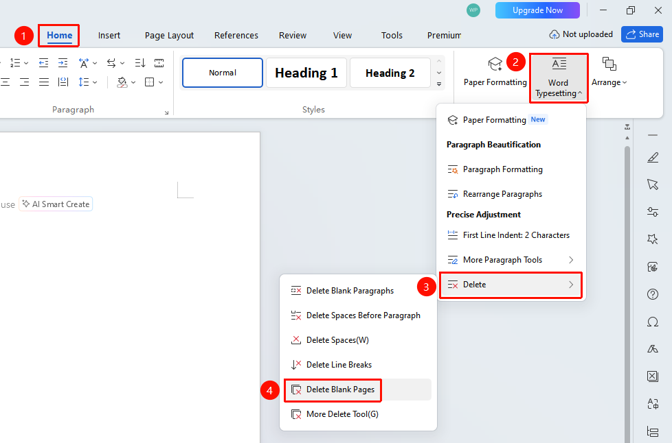Click the AI Smart Create chip
The width and height of the screenshot is (672, 443).
click(x=56, y=204)
